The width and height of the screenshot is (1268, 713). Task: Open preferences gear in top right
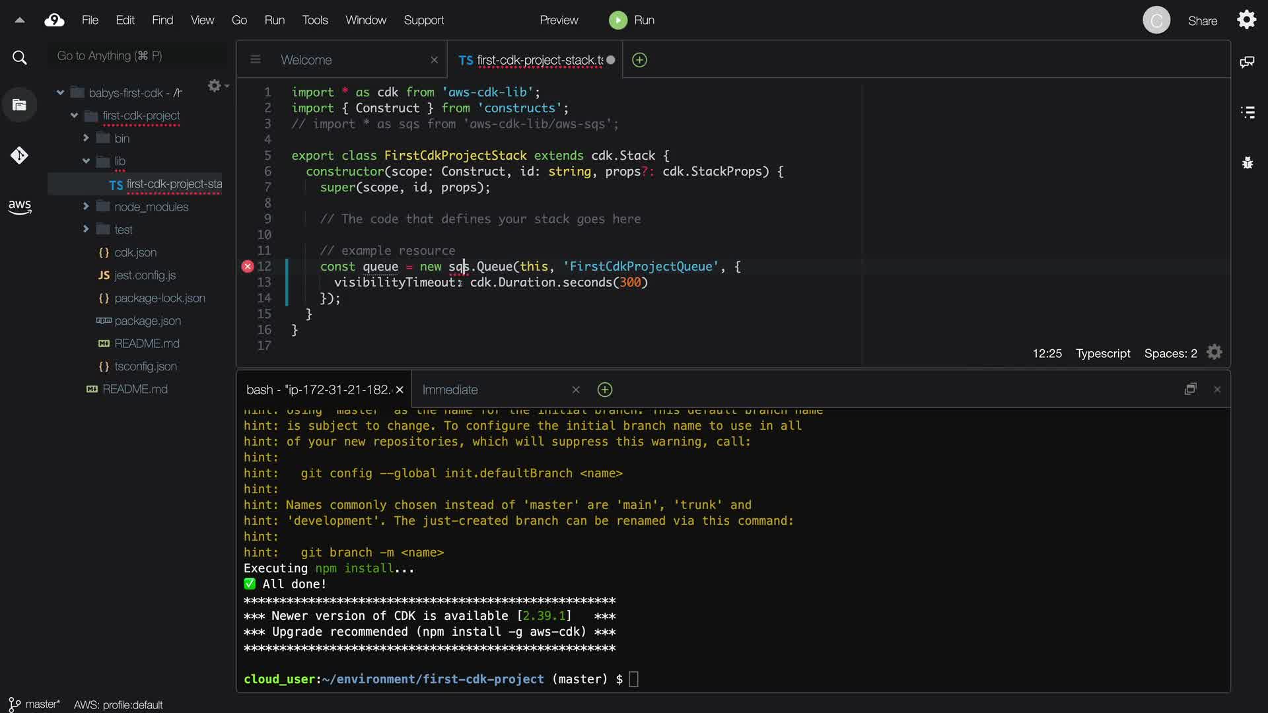coord(1246,20)
